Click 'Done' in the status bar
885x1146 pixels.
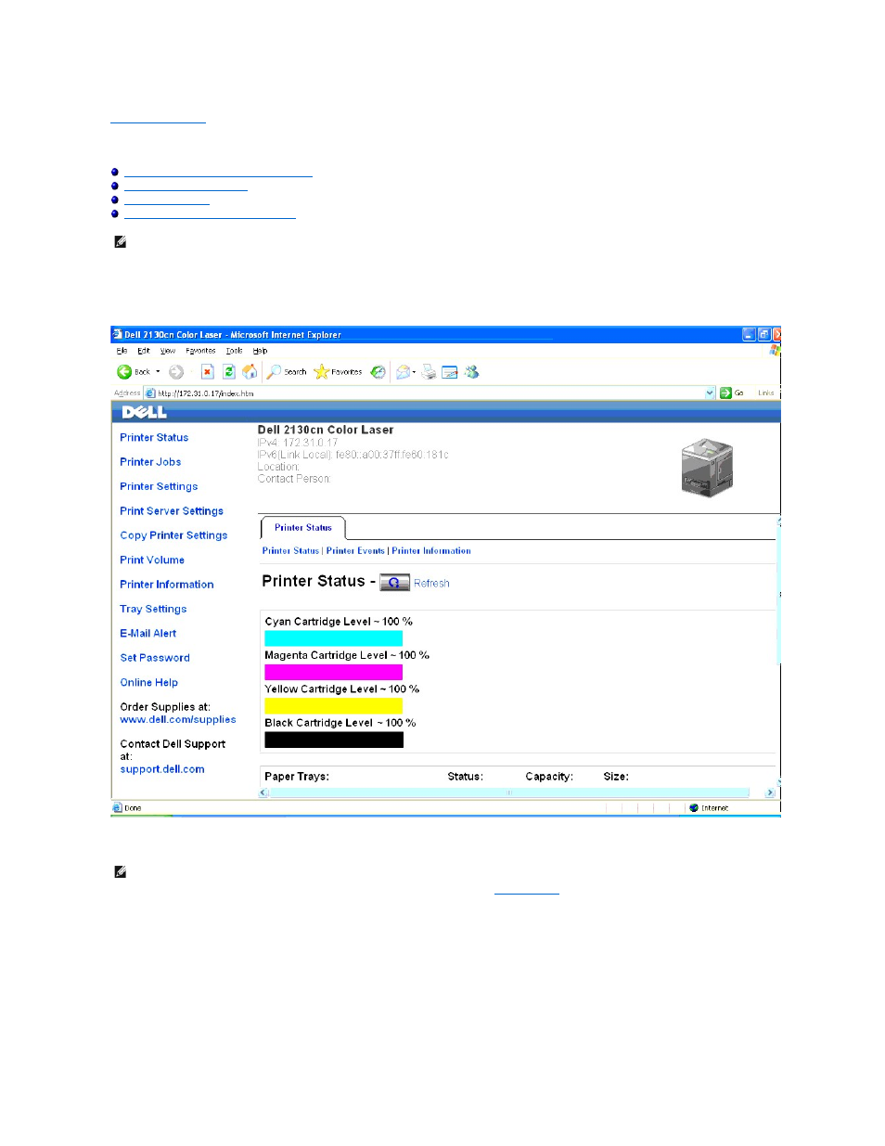coord(133,808)
